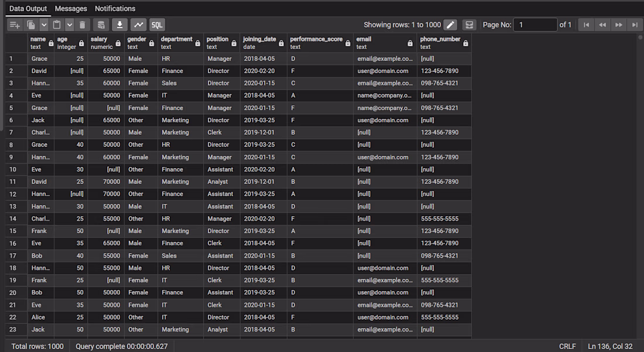644x352 pixels.
Task: Download query results as a file
Action: 119,25
